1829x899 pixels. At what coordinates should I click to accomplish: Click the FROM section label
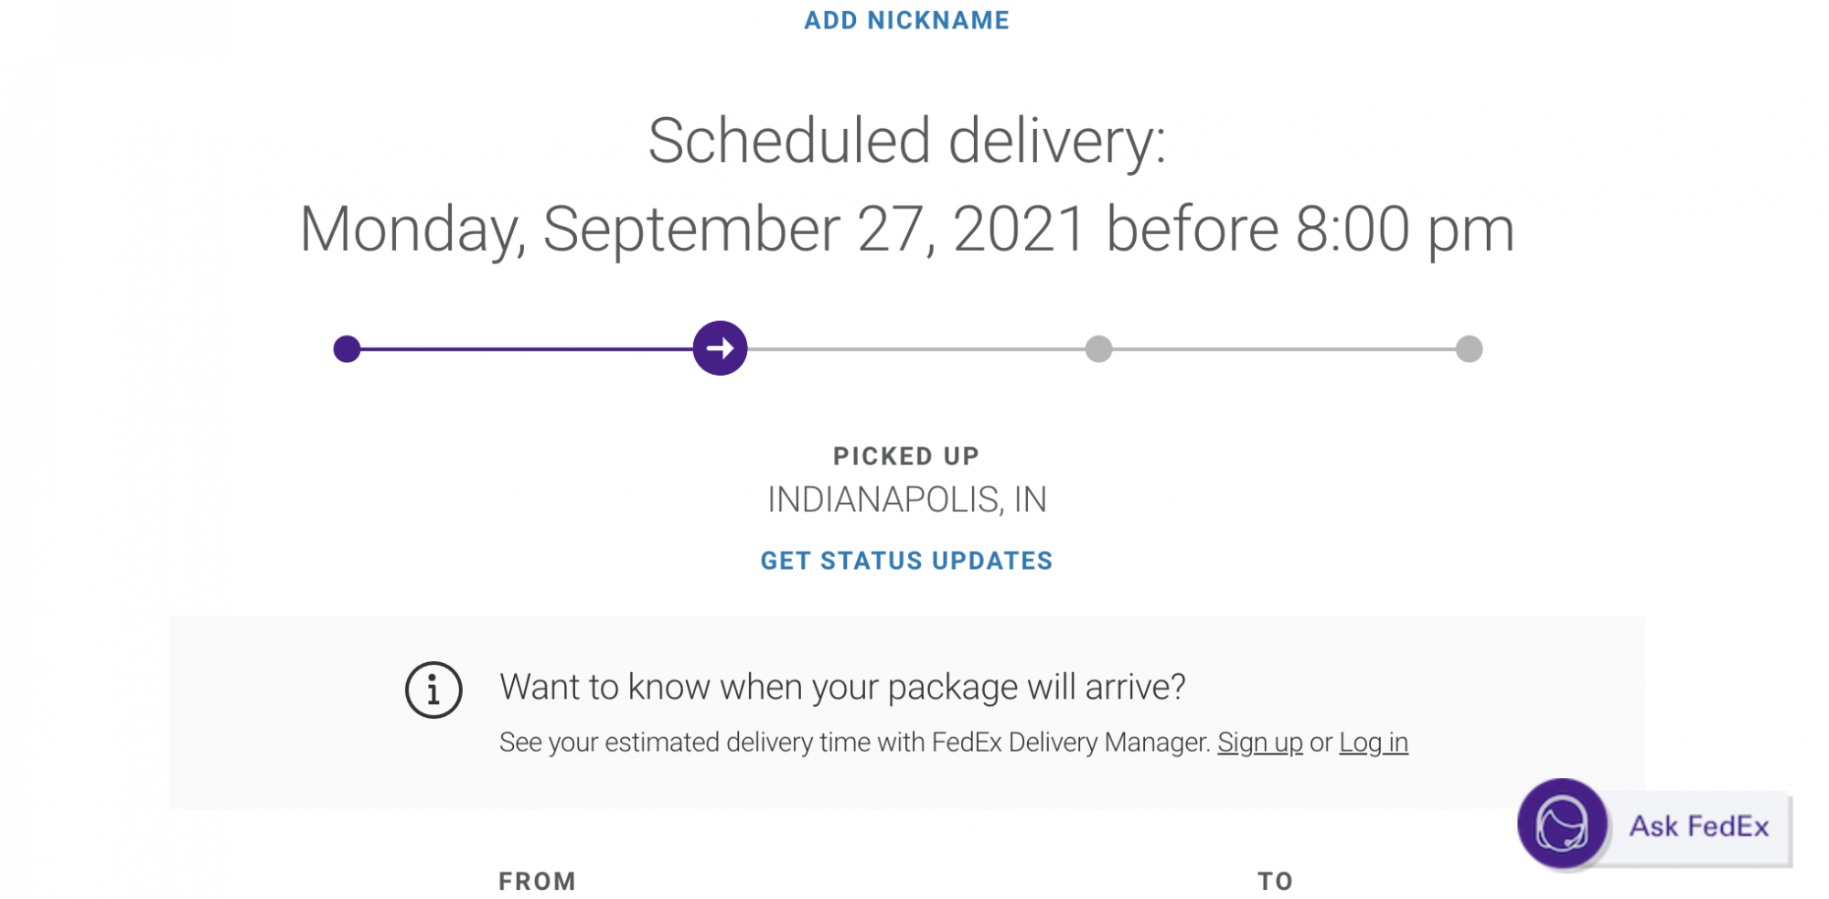537,881
